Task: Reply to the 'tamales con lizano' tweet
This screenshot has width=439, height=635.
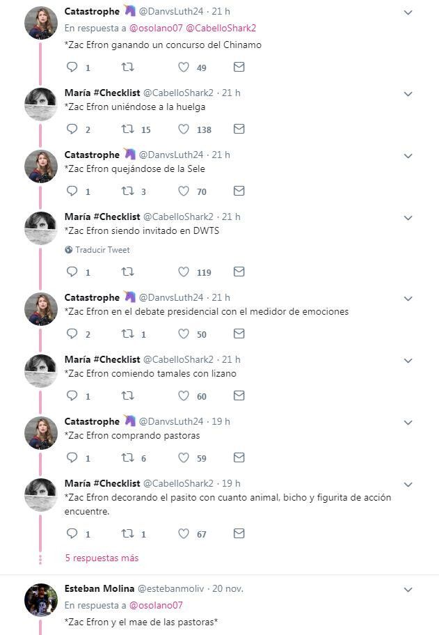Action: (x=72, y=396)
